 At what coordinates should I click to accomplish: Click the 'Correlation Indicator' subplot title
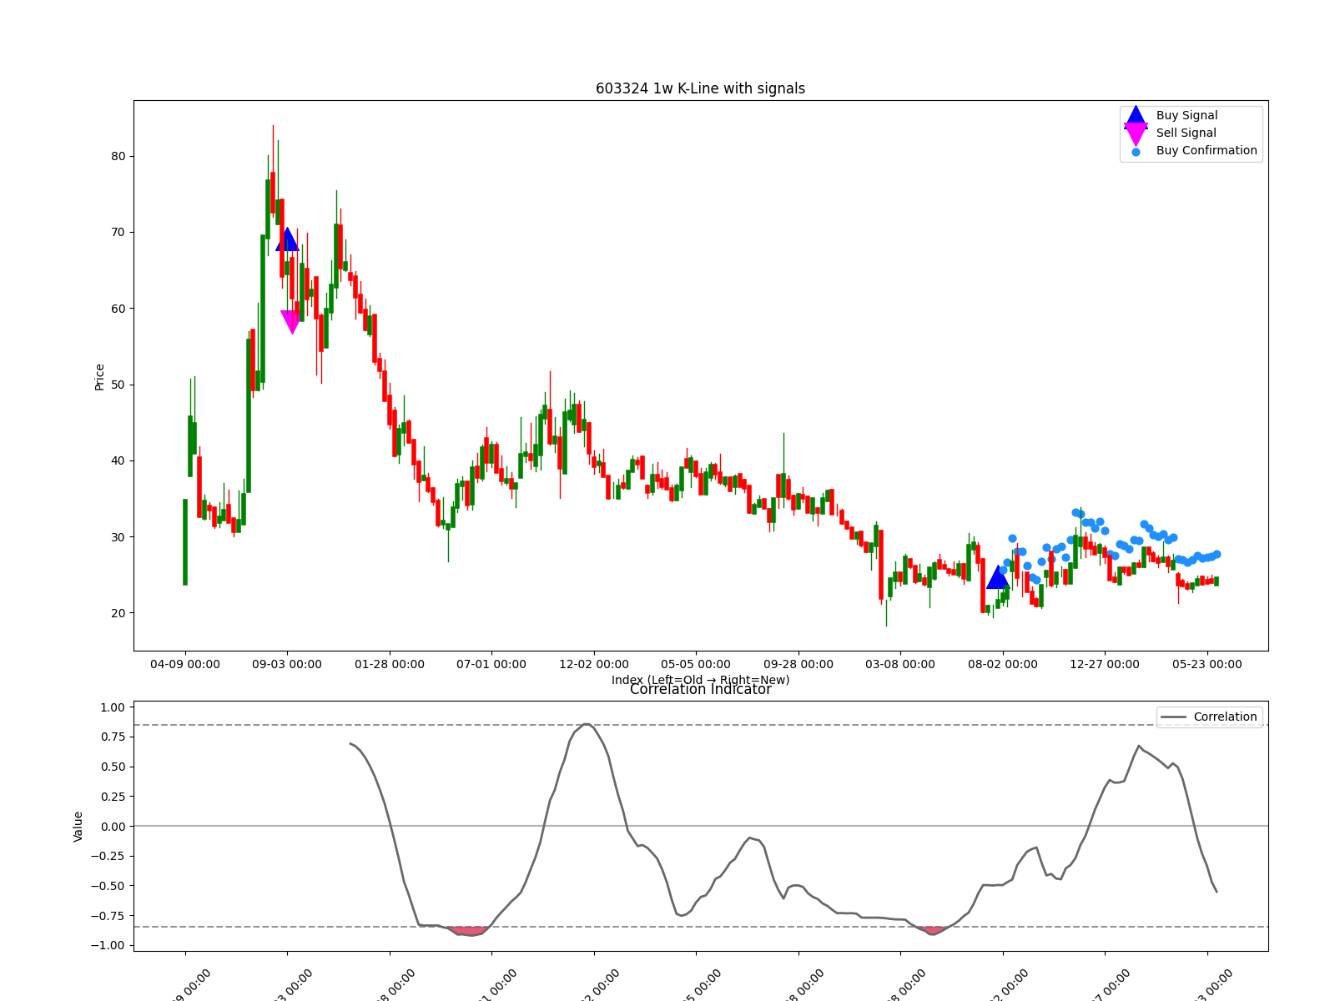point(700,689)
